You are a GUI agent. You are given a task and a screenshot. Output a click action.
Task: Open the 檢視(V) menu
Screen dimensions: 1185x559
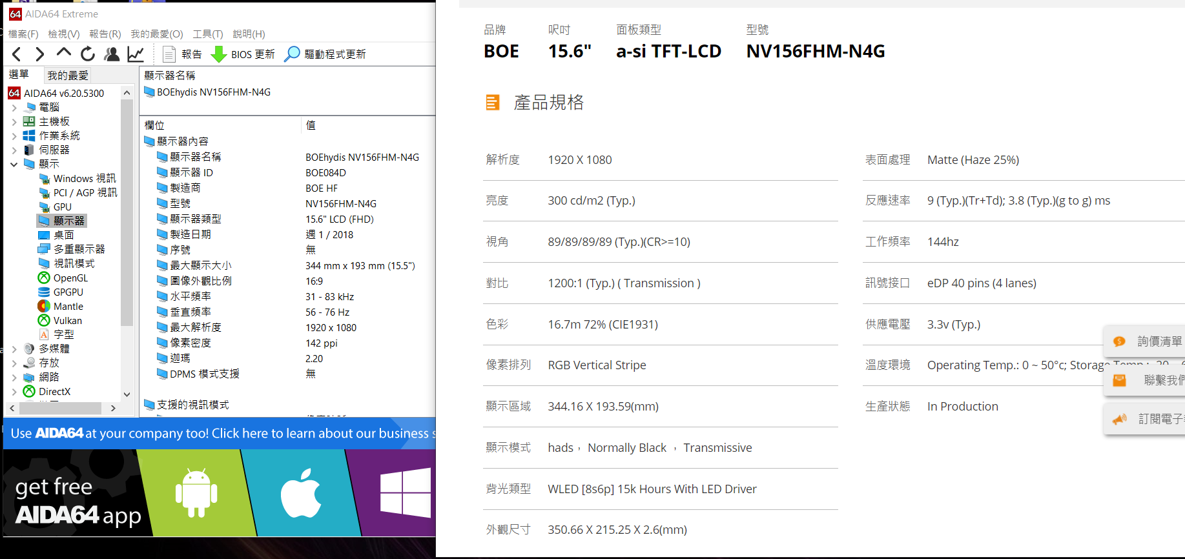click(x=64, y=34)
